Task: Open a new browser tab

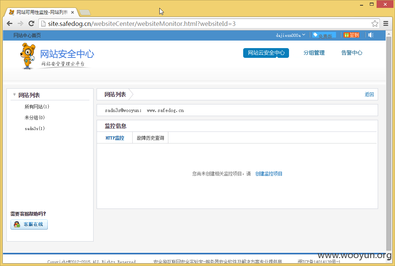Action: click(x=85, y=12)
